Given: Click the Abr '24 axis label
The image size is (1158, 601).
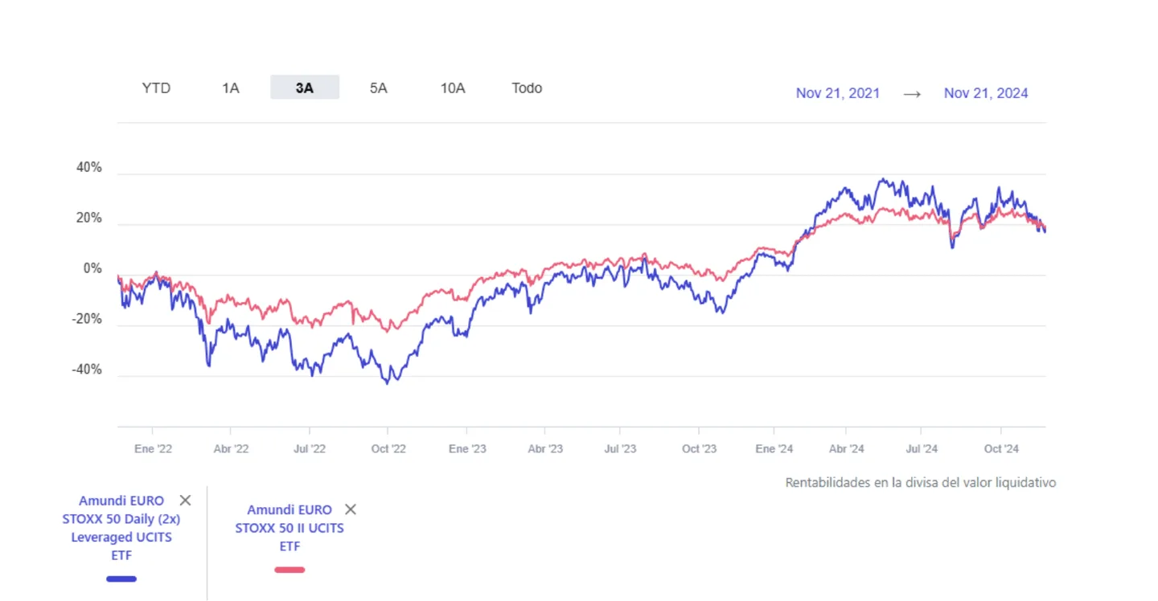Looking at the screenshot, I should (x=846, y=449).
